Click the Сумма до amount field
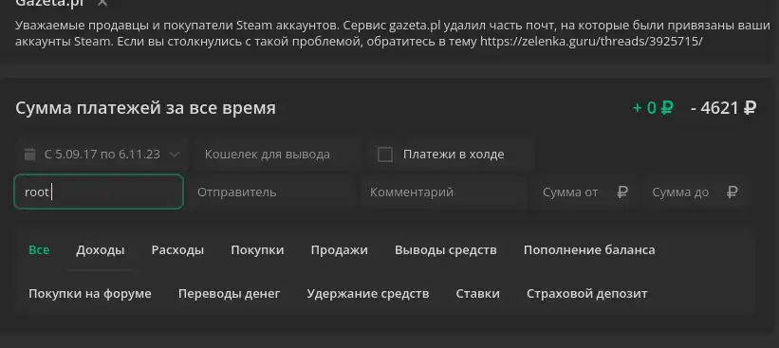Screen dimensions: 779x348 tap(695, 192)
